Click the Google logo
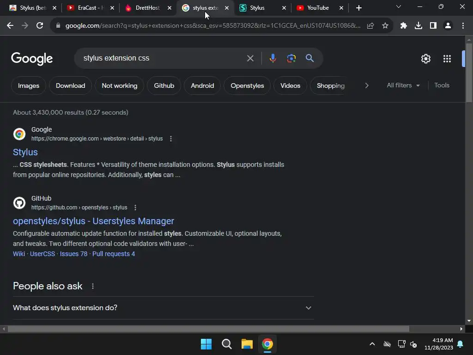Screen dimensions: 473x355 click(x=32, y=59)
